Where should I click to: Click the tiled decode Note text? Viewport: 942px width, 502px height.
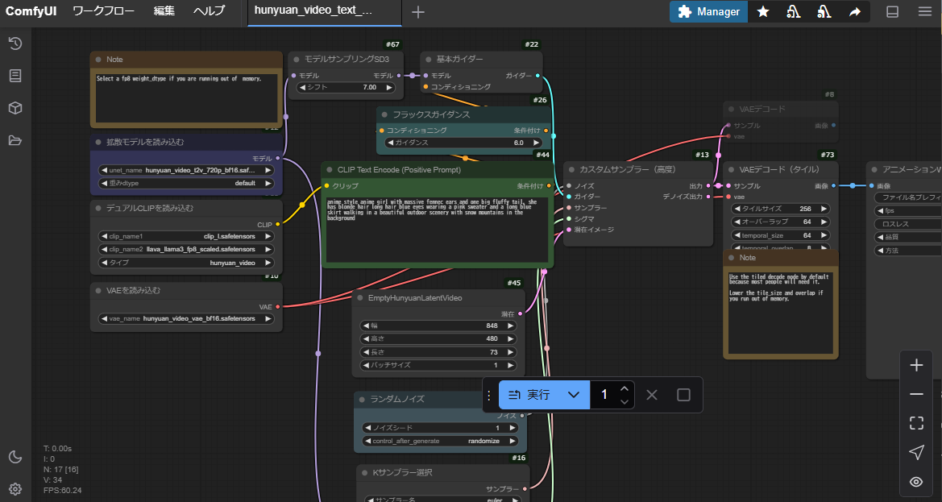click(x=780, y=313)
